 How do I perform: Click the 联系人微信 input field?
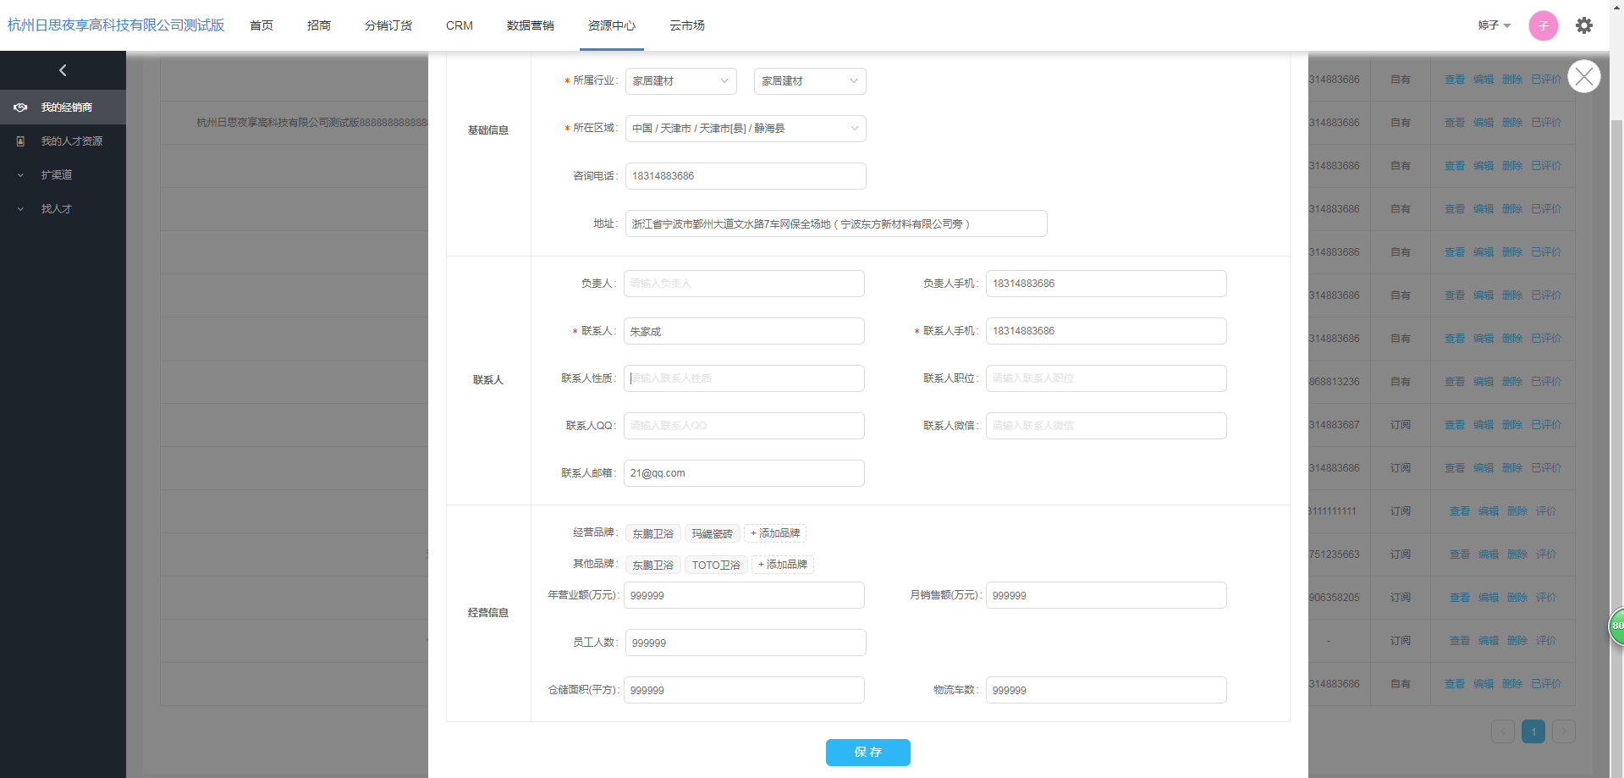(1105, 426)
